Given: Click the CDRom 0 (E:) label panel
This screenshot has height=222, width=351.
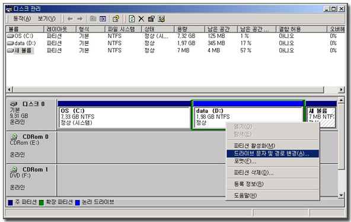Looking at the screenshot, I should pos(31,147).
